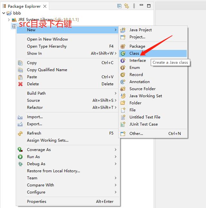This screenshot has height=208, width=206.
Task: Select Class from the New submenu
Action: click(x=153, y=53)
